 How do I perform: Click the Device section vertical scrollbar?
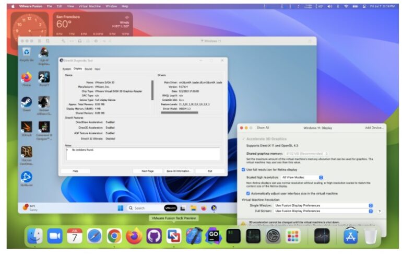click(x=152, y=90)
